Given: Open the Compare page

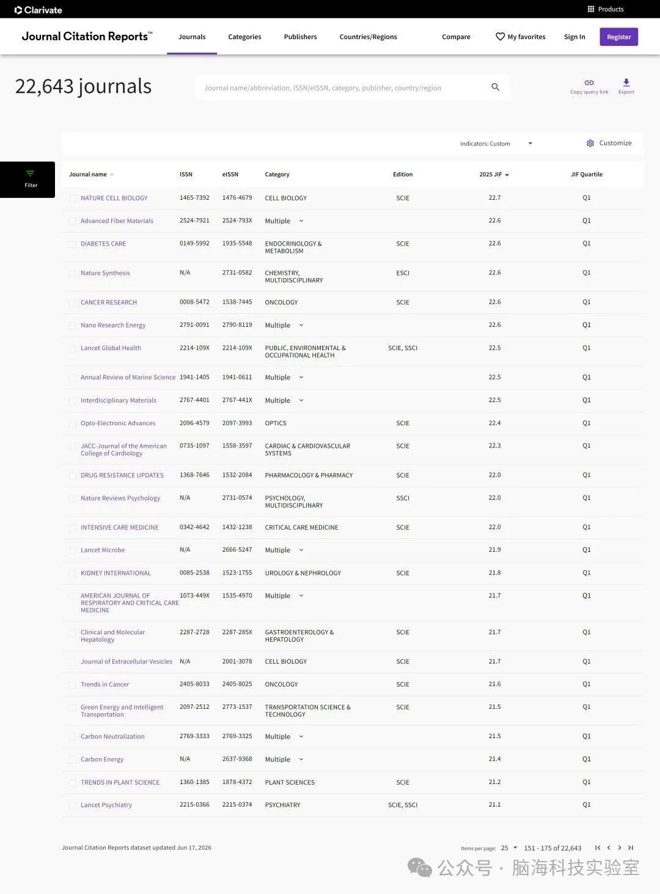Looking at the screenshot, I should [x=456, y=37].
